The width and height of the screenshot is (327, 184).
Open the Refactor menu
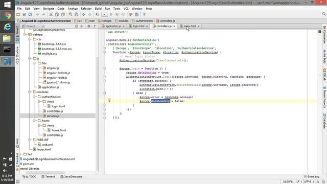pyautogui.click(x=86, y=9)
